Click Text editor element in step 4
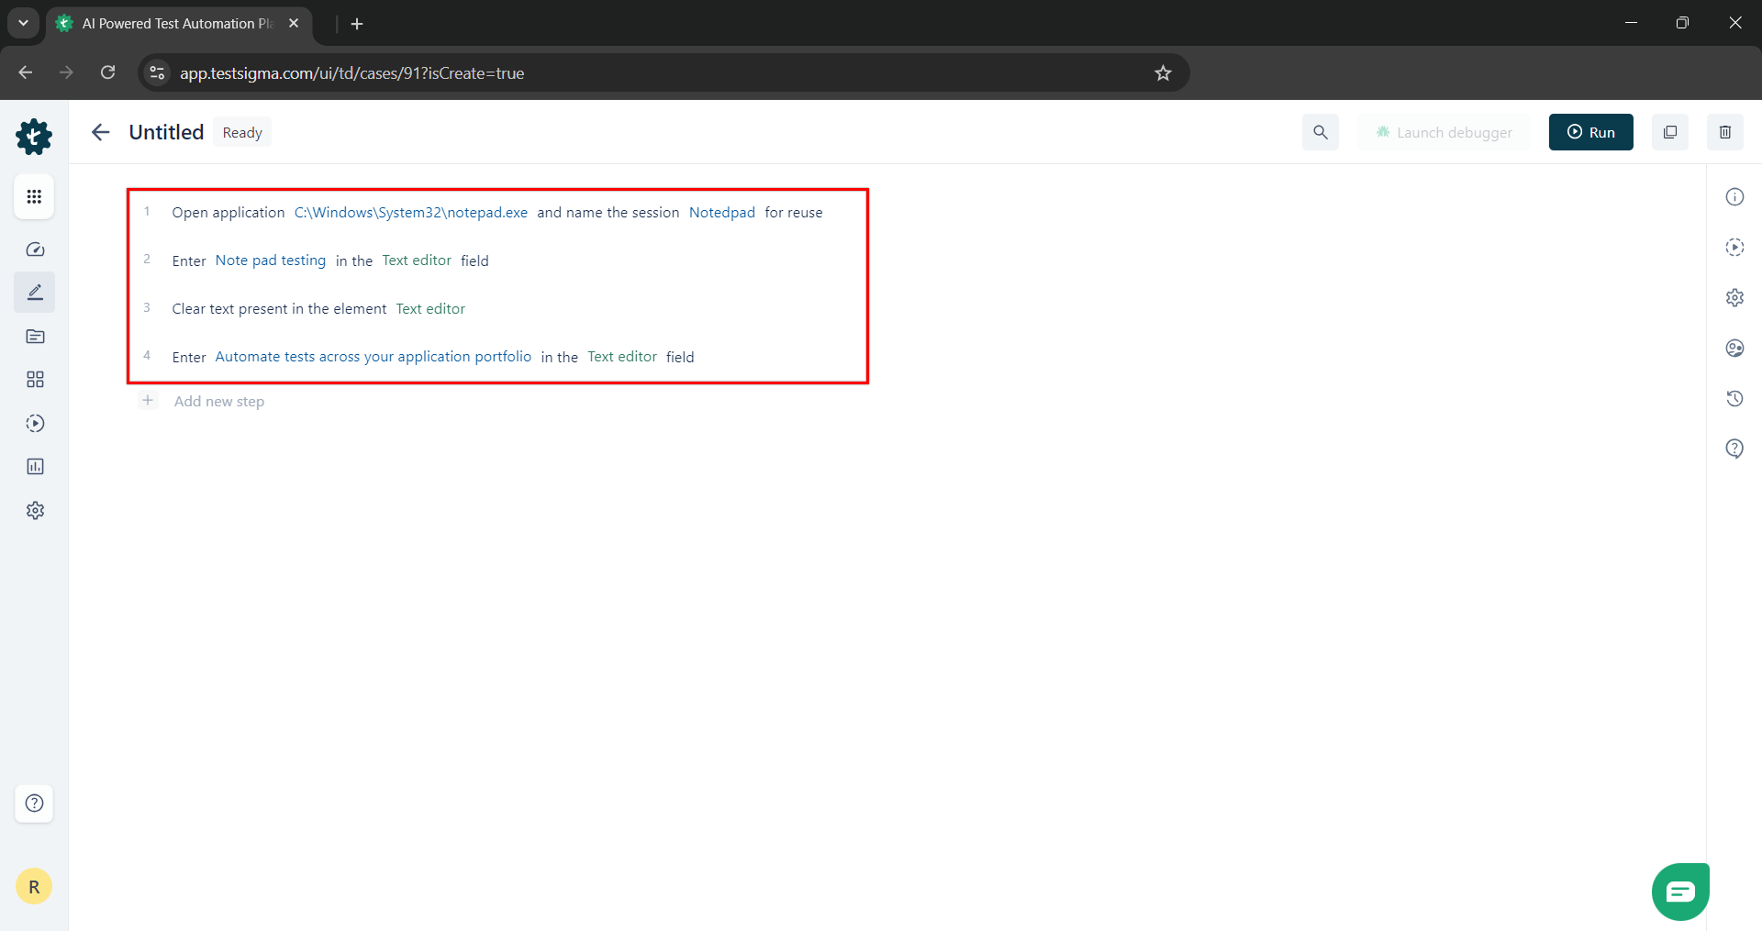1762x931 pixels. pos(622,357)
